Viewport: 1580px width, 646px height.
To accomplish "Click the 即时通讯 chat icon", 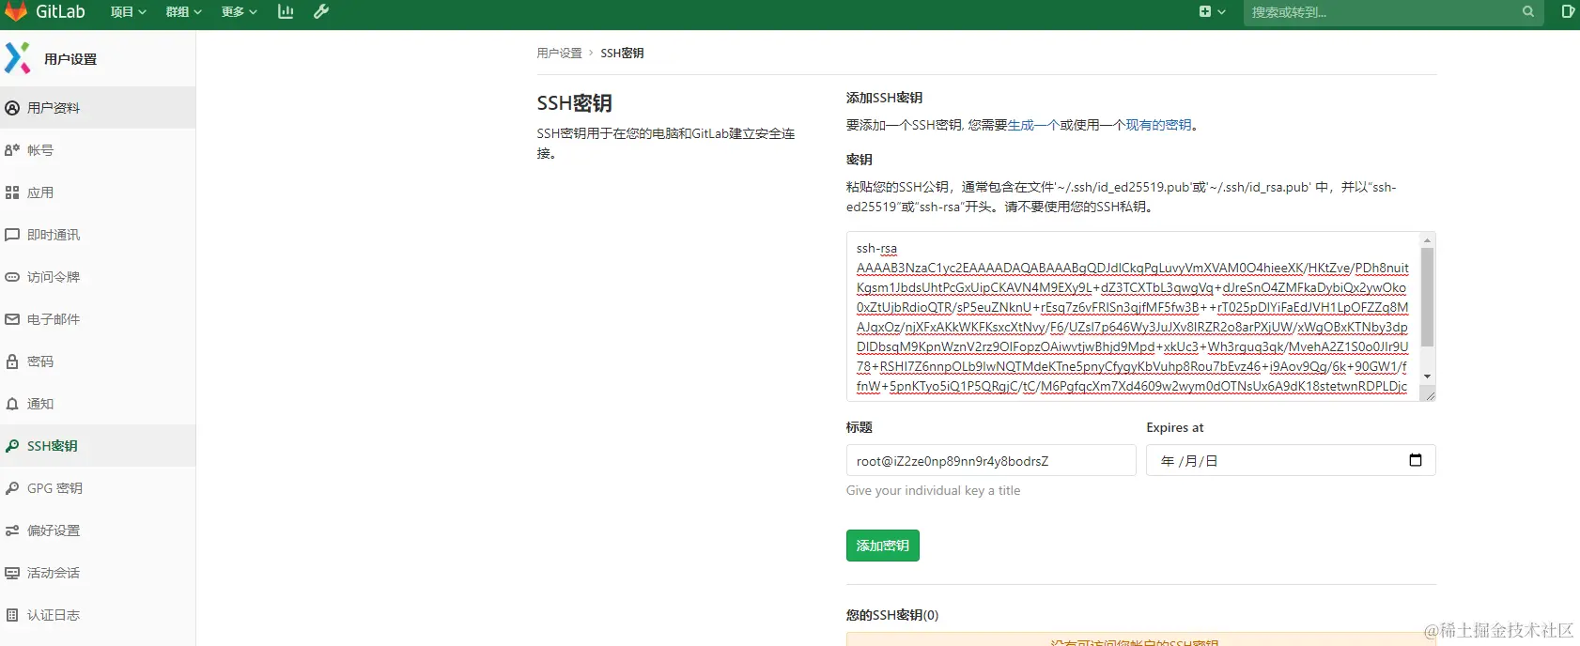I will 12,235.
